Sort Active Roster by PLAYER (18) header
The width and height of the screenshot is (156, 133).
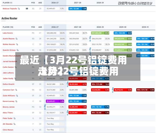[x=8, y=27]
